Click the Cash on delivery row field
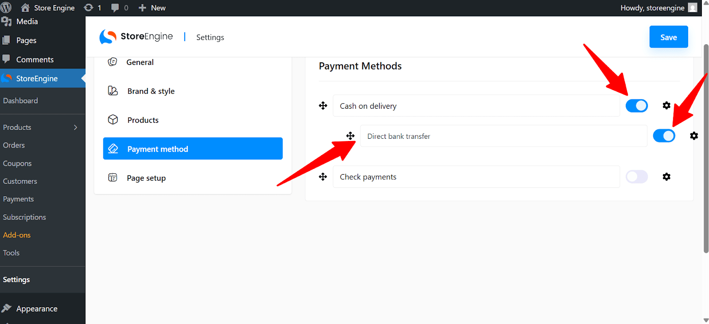The height and width of the screenshot is (324, 709). coord(476,106)
